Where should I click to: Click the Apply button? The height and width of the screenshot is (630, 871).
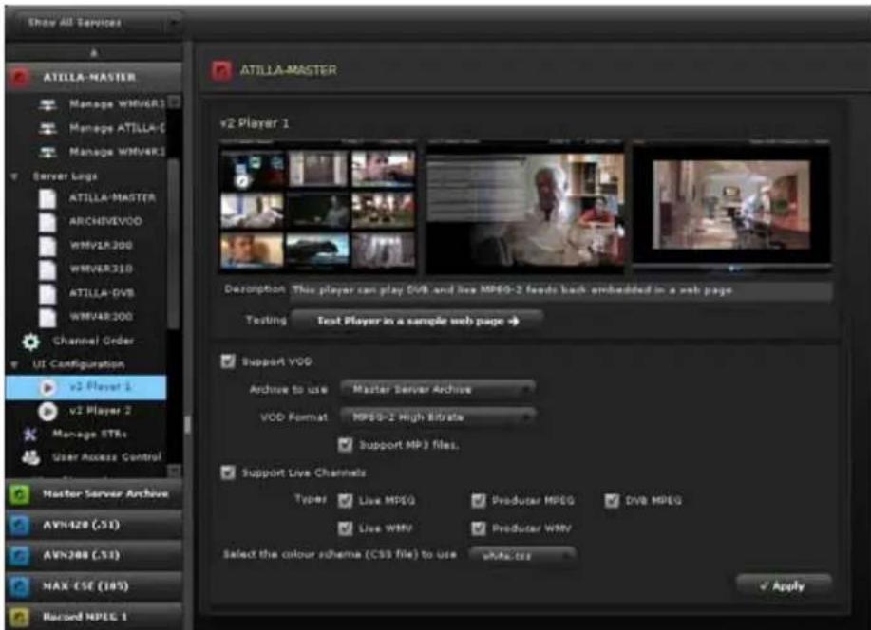point(784,586)
